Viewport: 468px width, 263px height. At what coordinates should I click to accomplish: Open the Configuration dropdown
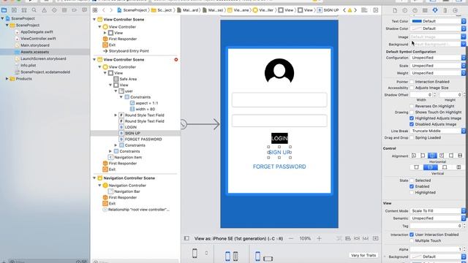(438, 58)
